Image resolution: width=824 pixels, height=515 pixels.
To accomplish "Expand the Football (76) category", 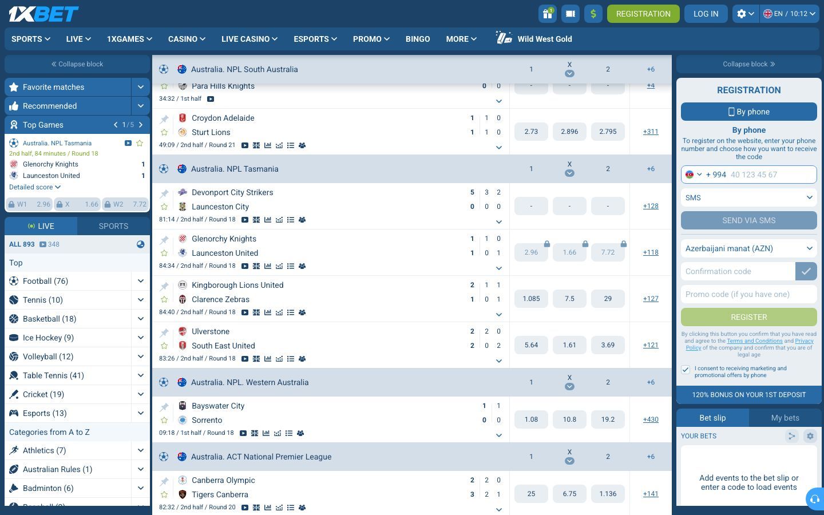I will [x=141, y=281].
